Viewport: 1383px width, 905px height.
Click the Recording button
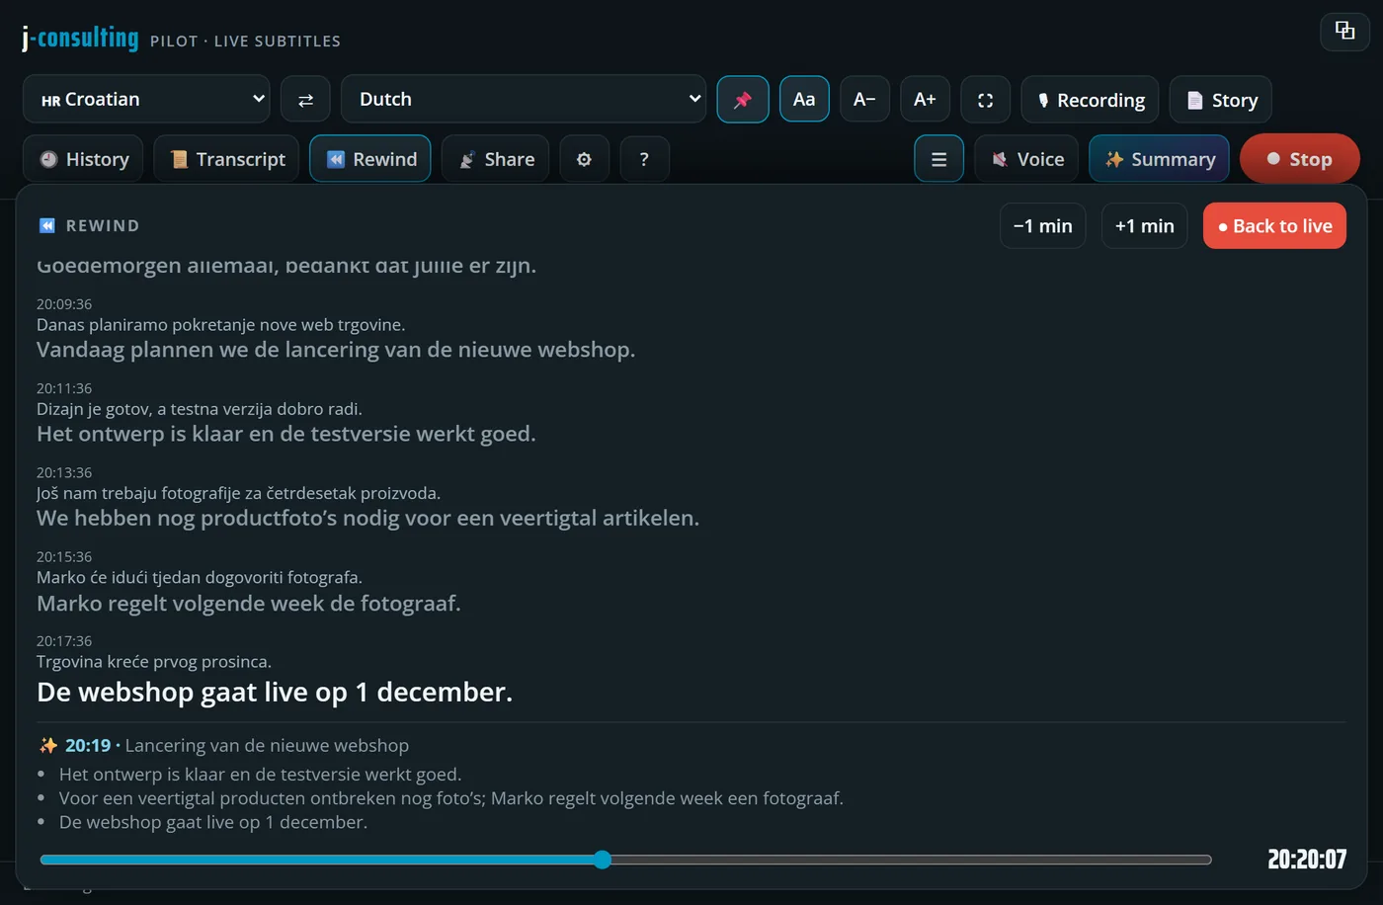pyautogui.click(x=1090, y=100)
